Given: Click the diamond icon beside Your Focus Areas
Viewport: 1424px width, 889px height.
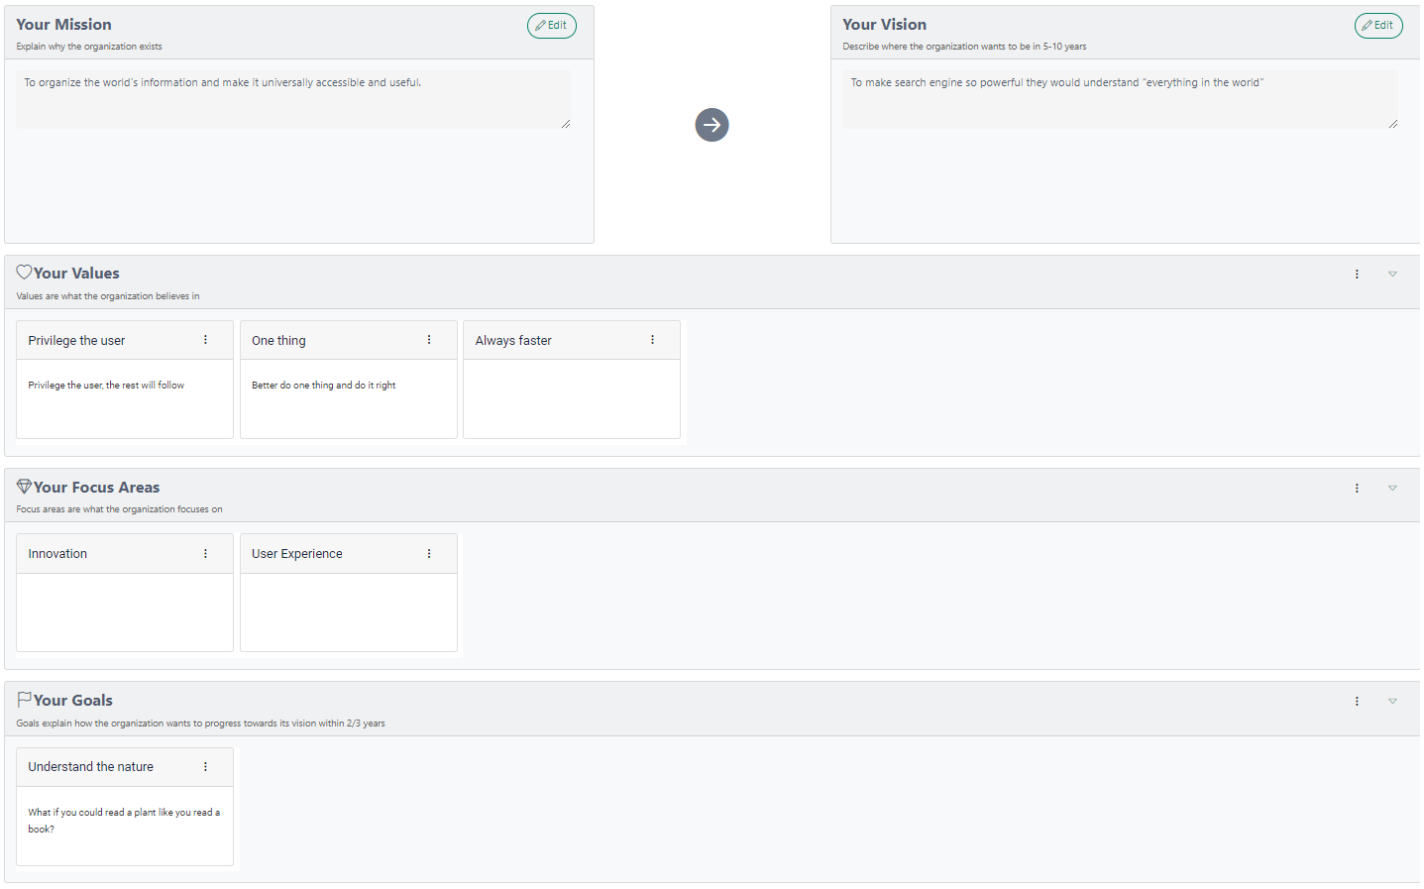Looking at the screenshot, I should (x=24, y=487).
